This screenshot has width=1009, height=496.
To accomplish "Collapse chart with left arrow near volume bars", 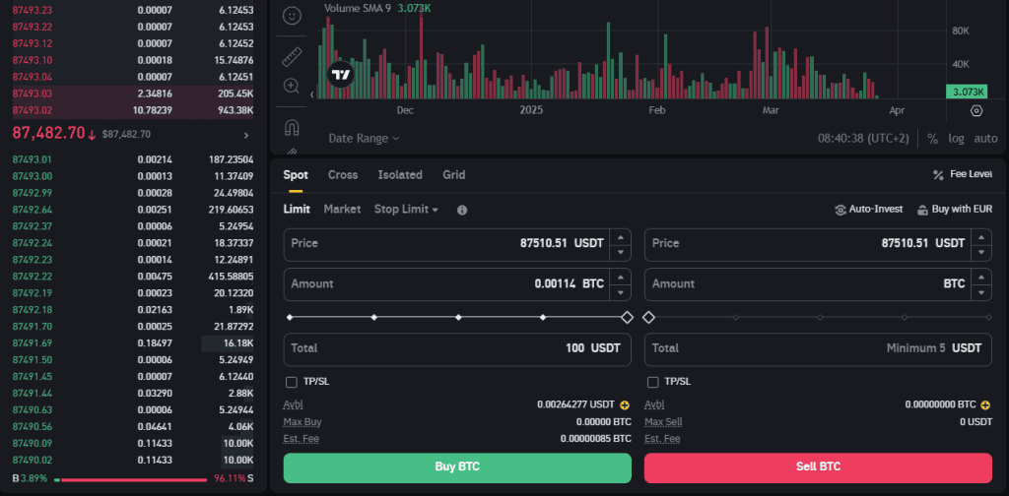I will click(x=312, y=94).
